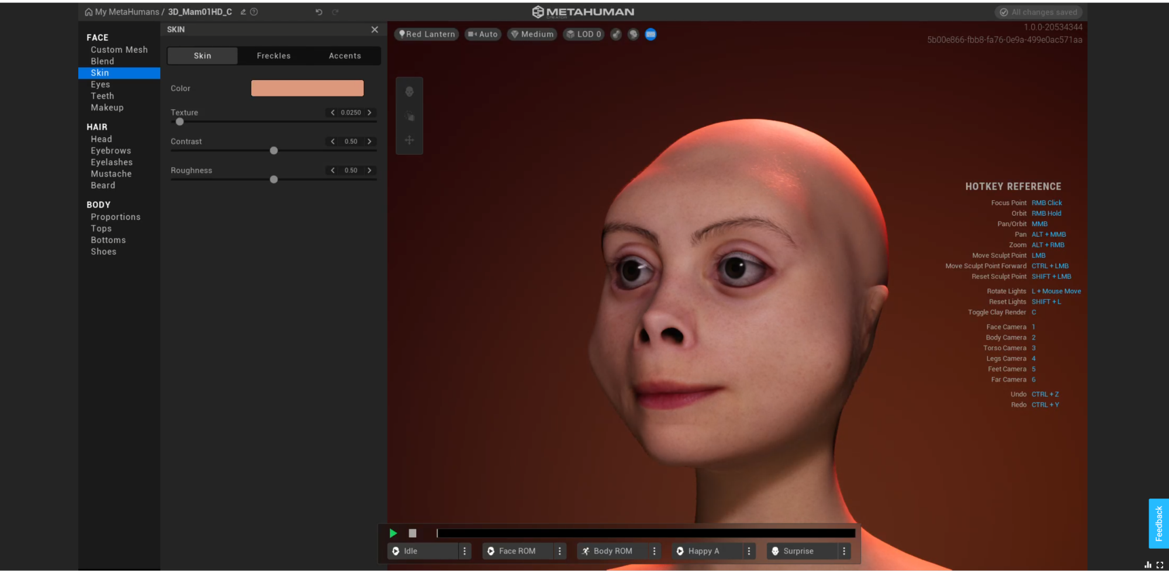Toggle the skeleton bone view icon
The width and height of the screenshot is (1169, 571).
coord(616,34)
